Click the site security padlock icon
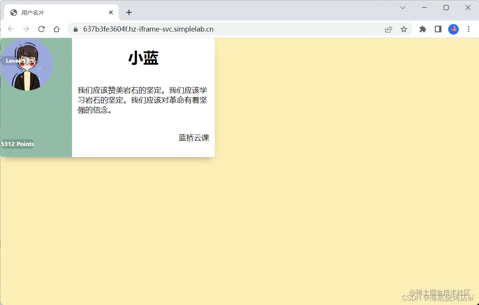The width and height of the screenshot is (479, 305). [75, 29]
